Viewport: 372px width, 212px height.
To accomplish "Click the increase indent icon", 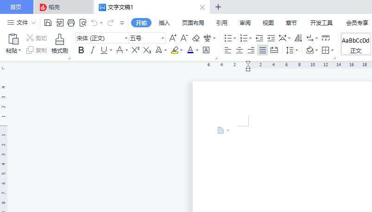I will tap(271, 38).
